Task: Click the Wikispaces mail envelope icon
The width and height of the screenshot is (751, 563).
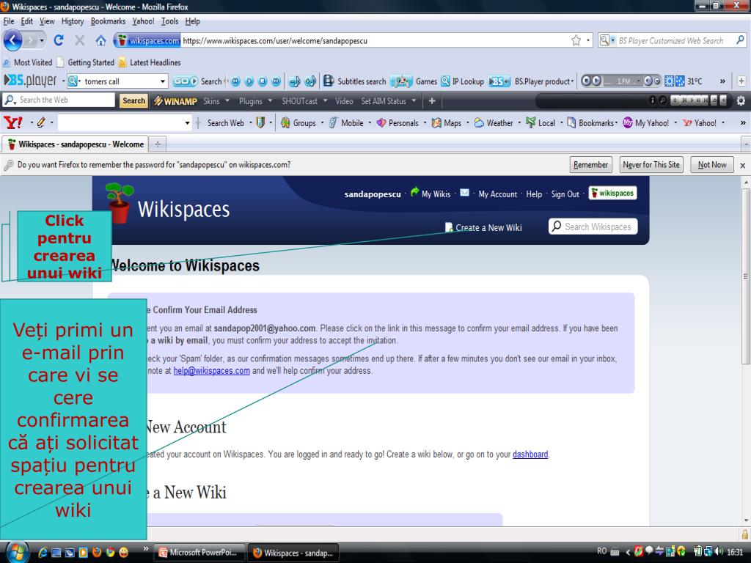Action: (464, 193)
